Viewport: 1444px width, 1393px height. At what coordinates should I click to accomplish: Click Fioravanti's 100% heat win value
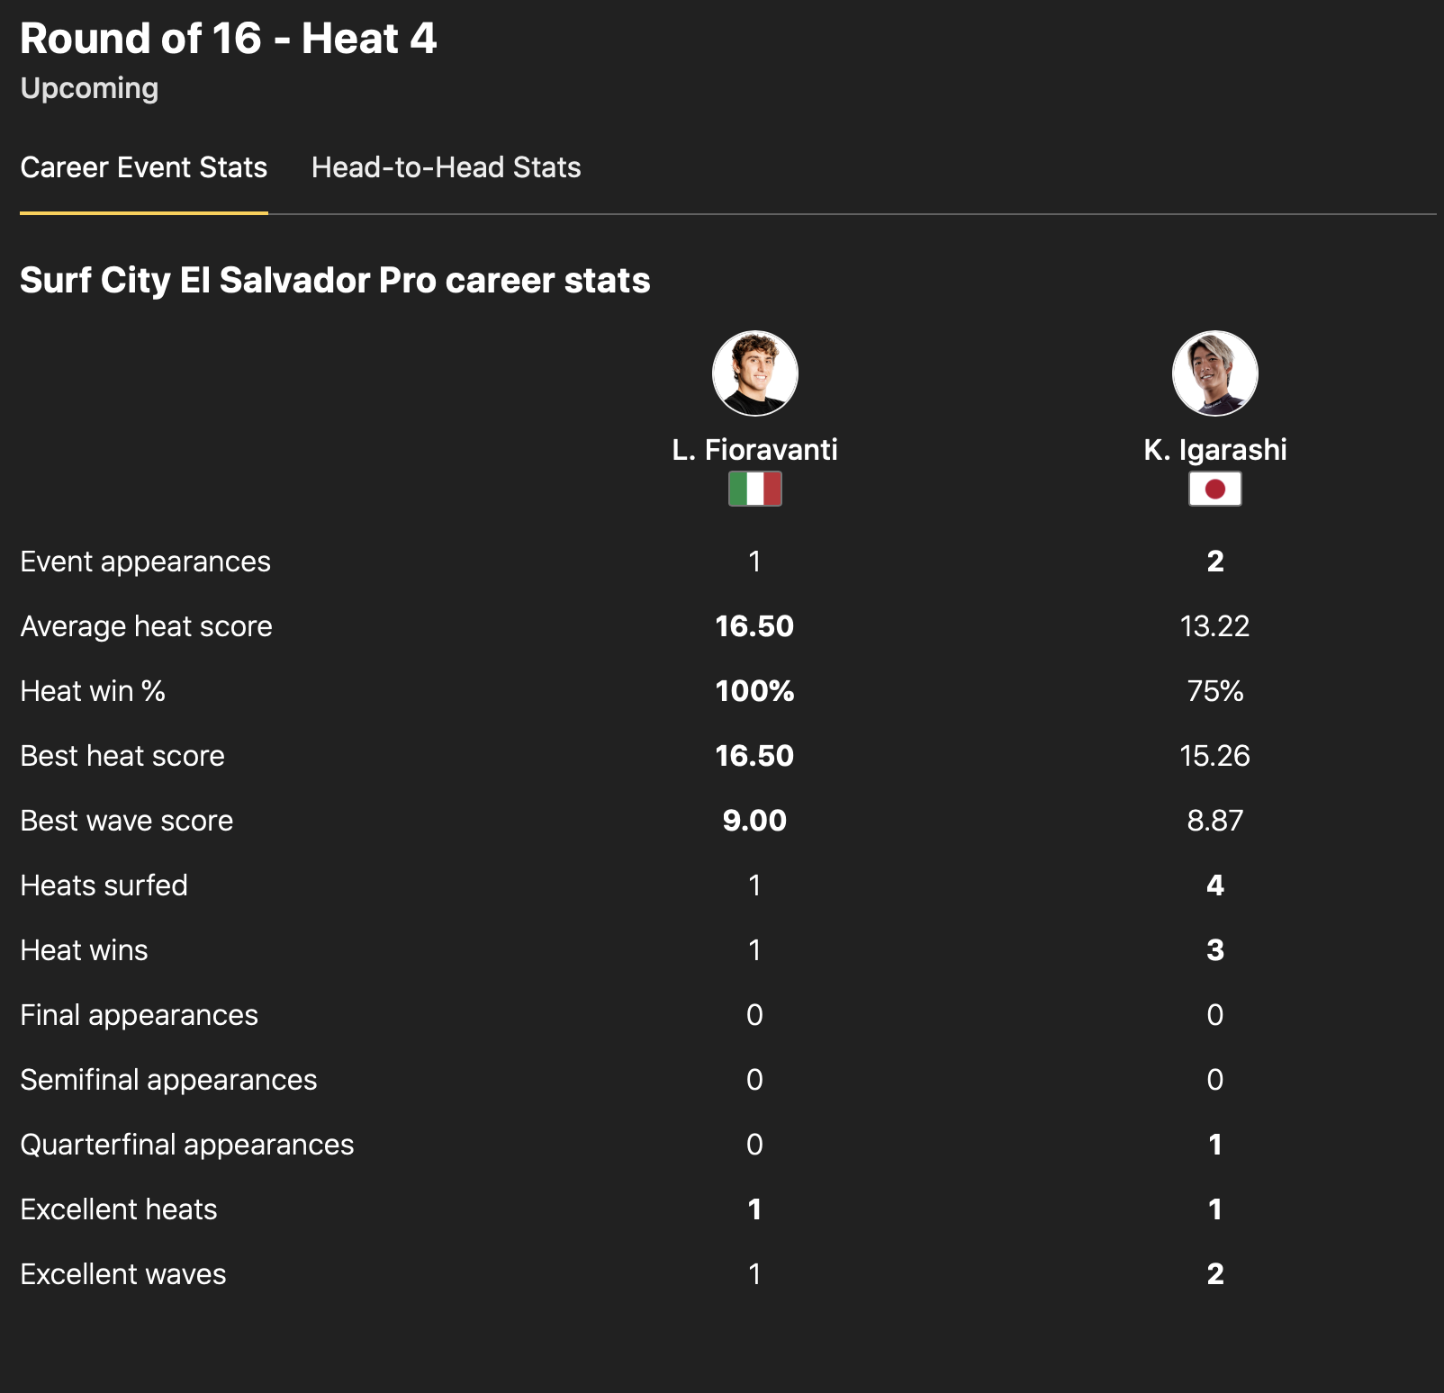[x=754, y=691]
